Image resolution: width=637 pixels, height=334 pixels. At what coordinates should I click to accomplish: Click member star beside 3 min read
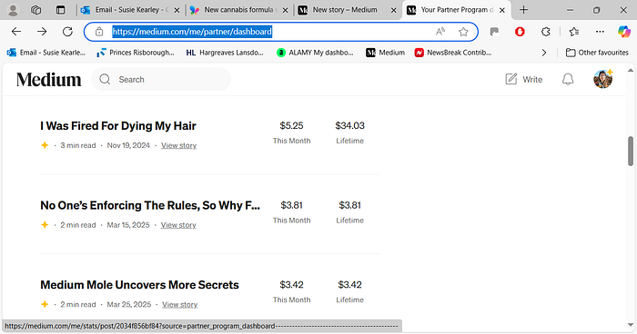(x=45, y=145)
